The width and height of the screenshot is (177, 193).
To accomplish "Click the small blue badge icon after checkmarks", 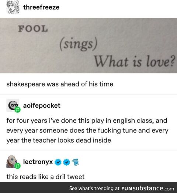I will click(76, 162).
